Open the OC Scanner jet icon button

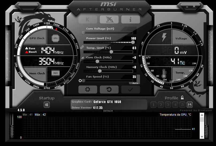[109, 19]
